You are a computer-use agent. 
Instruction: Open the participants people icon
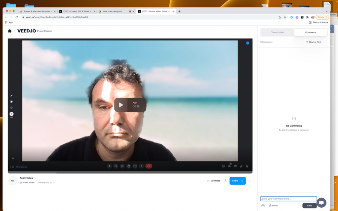(229, 166)
